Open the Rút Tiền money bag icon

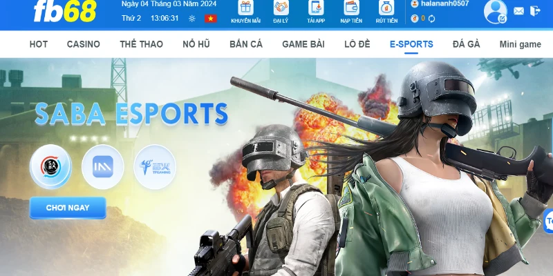tap(386, 8)
